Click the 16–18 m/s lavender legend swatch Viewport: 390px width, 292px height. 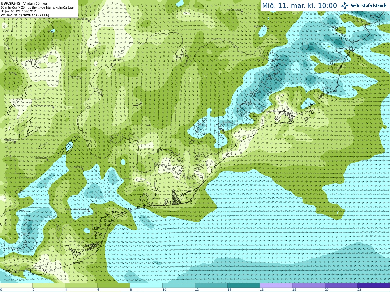pos(276,286)
